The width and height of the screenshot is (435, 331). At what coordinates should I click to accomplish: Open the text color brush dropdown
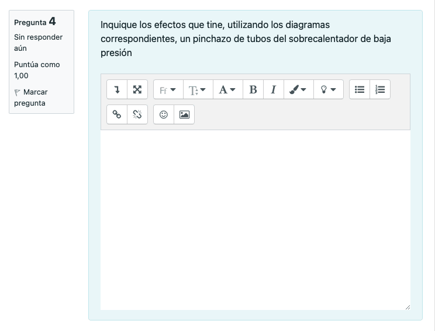(x=299, y=89)
